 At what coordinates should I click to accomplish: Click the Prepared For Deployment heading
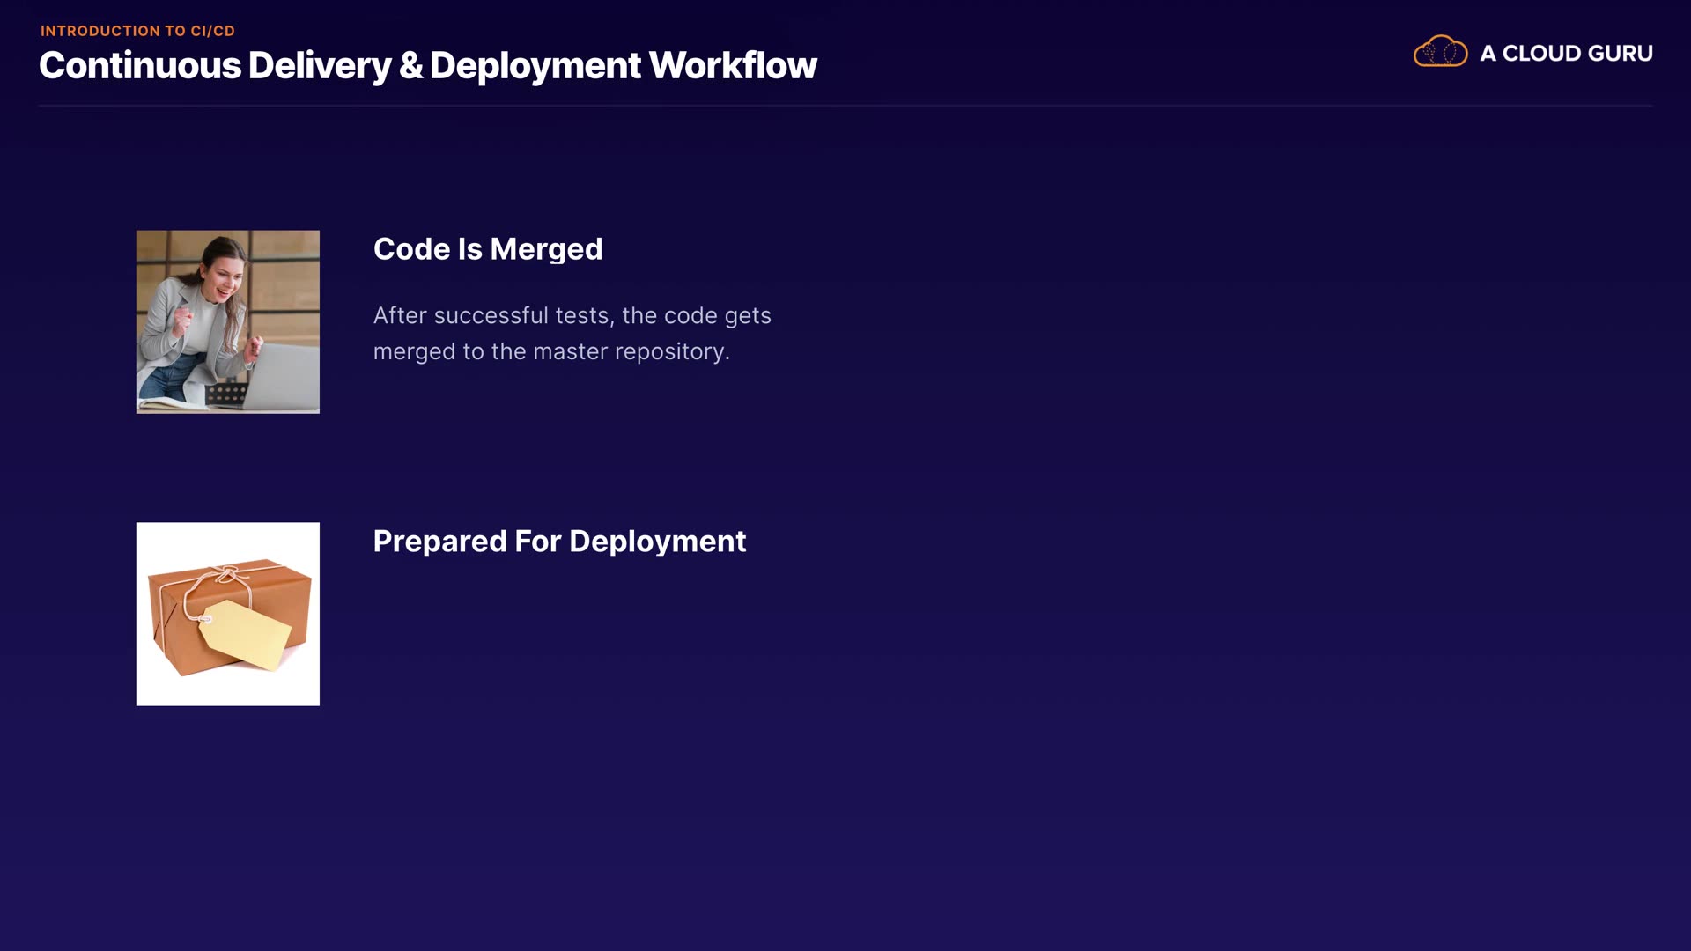pyautogui.click(x=559, y=542)
